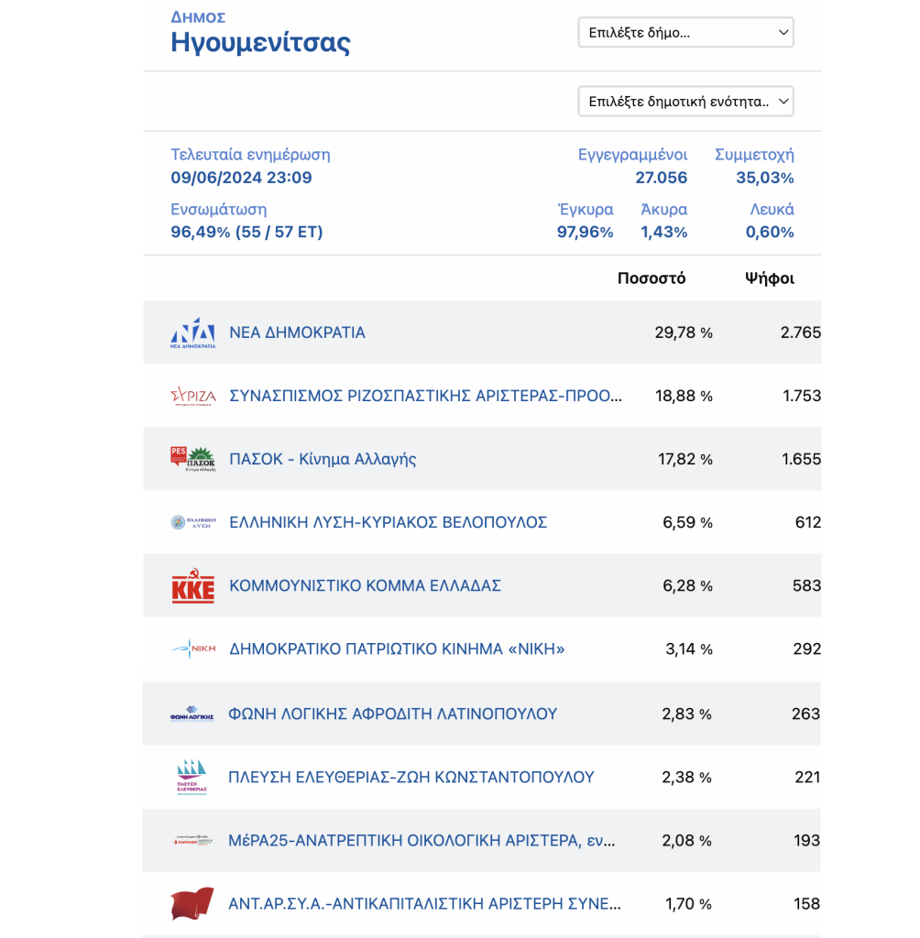This screenshot has height=938, width=920.
Task: Click the '583' votes value
Action: tap(806, 585)
